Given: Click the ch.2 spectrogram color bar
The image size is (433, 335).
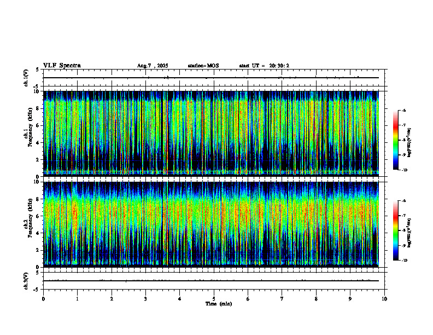Looking at the screenshot, I should (x=395, y=230).
